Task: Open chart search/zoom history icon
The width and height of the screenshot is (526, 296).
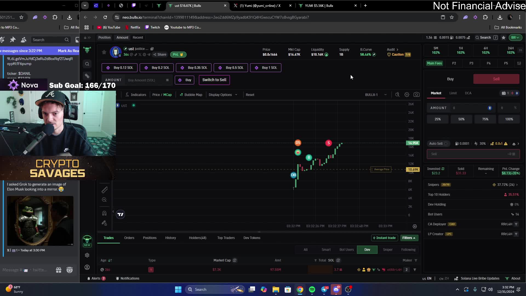Action: 397,95
